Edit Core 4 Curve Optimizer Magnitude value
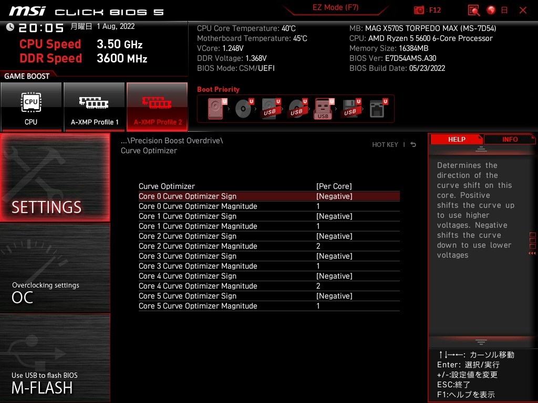Viewport: 538px width, 403px height. tap(318, 286)
